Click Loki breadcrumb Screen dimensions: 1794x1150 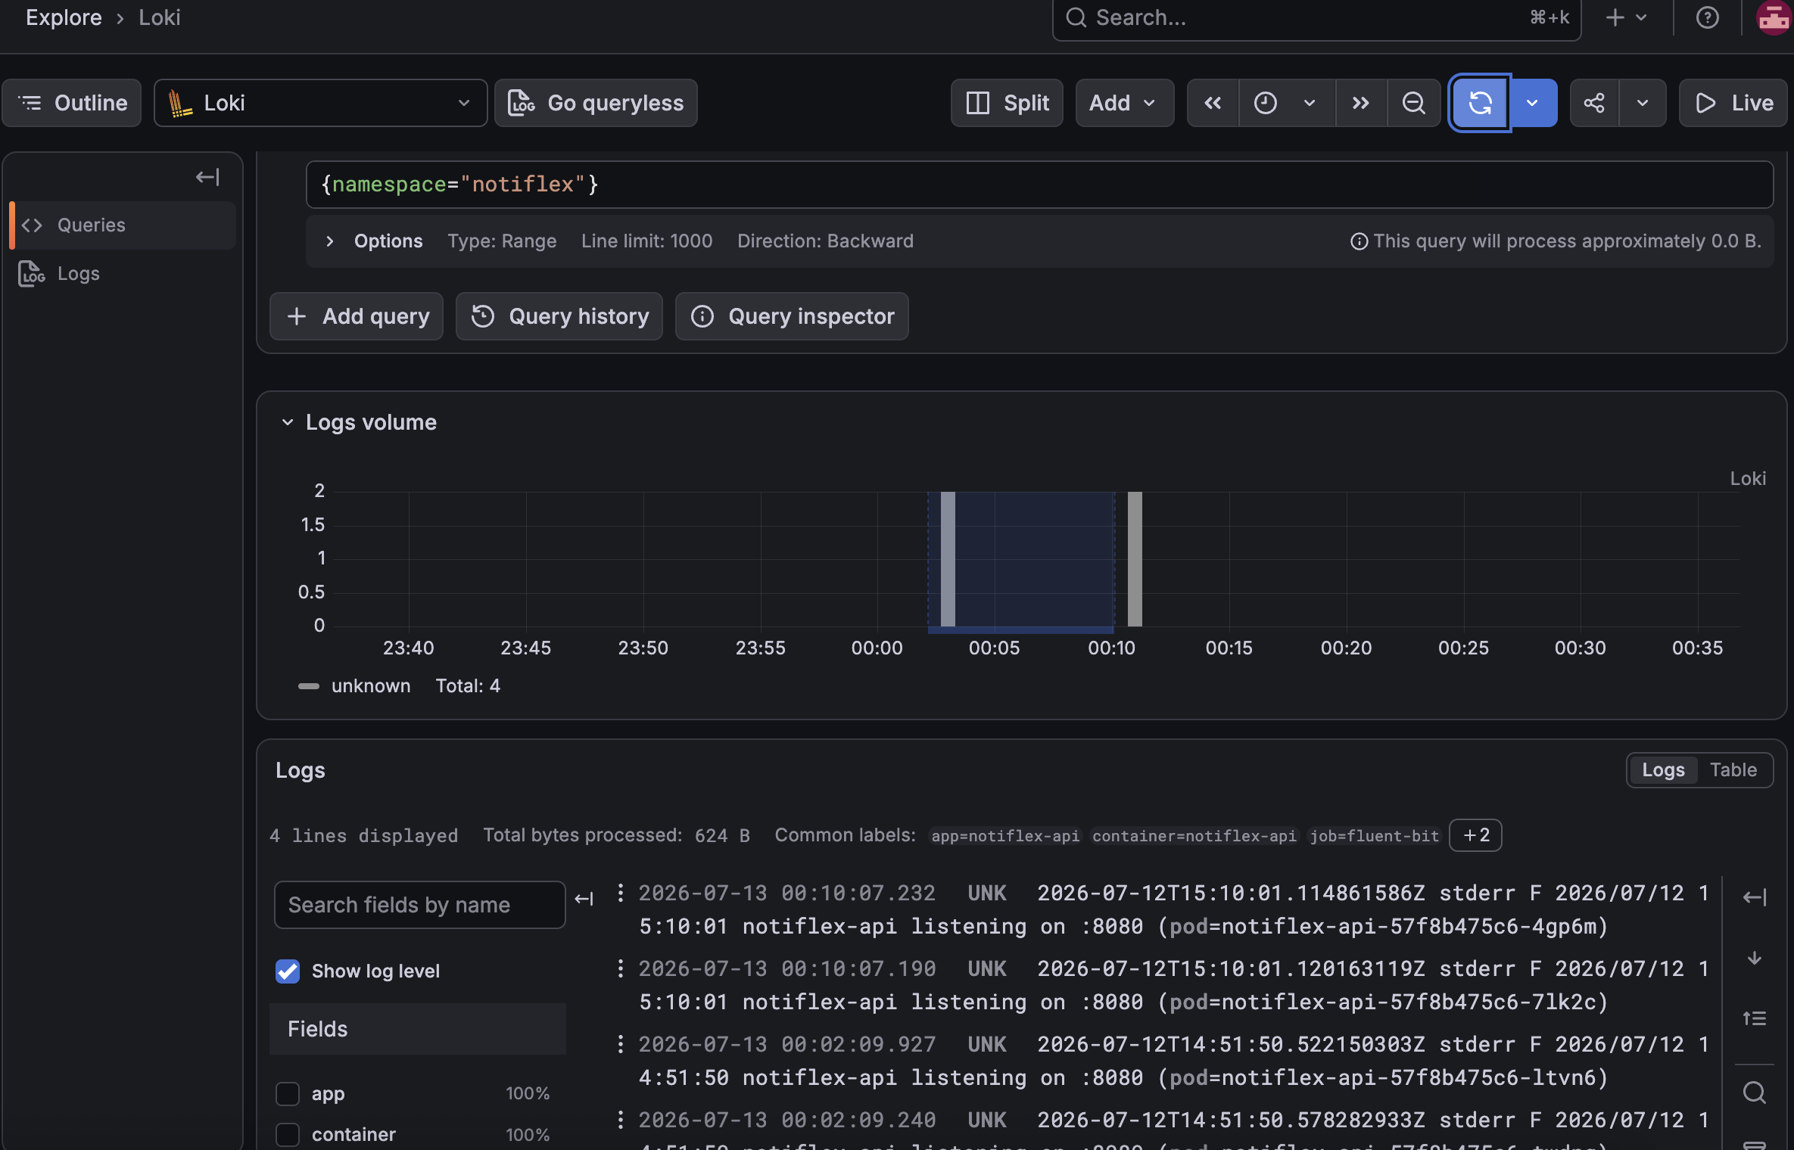160,17
